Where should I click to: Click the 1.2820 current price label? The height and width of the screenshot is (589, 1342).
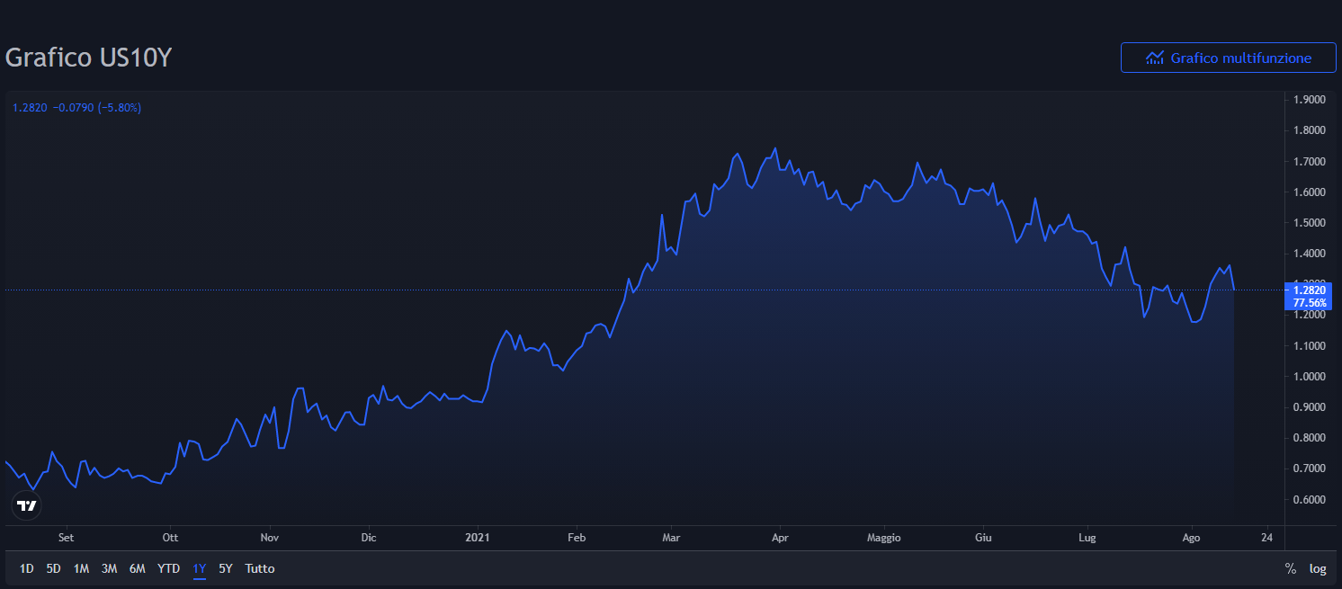coord(1309,290)
